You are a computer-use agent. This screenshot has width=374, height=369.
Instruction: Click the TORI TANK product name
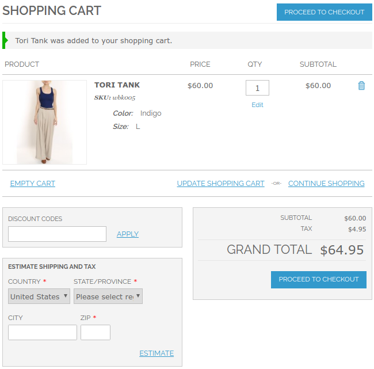point(117,85)
